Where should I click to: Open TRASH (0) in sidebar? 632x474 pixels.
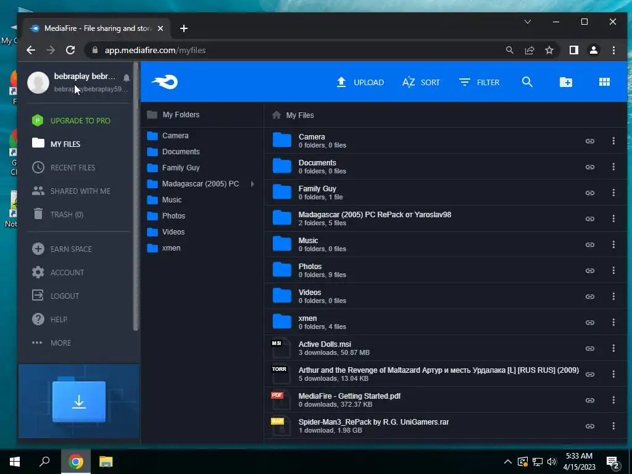pos(57,214)
